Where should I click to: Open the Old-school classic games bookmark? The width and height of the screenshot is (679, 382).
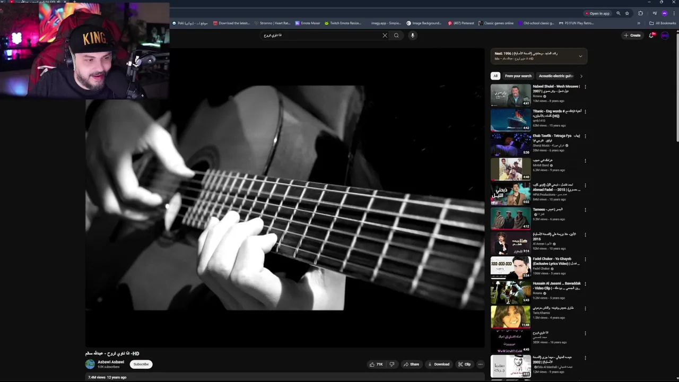pyautogui.click(x=536, y=23)
